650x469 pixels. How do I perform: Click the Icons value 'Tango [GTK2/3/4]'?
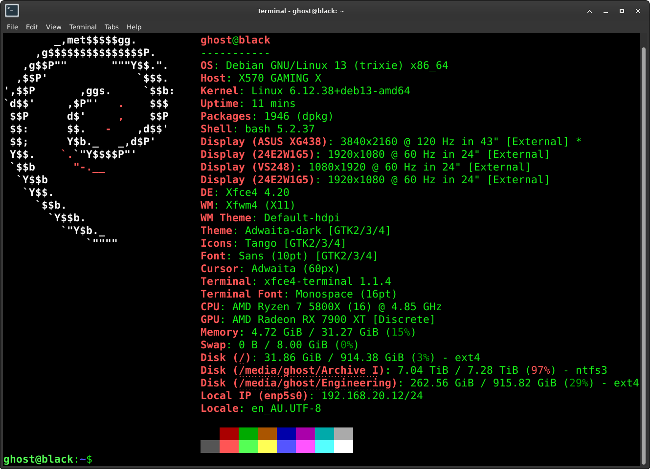coord(295,243)
